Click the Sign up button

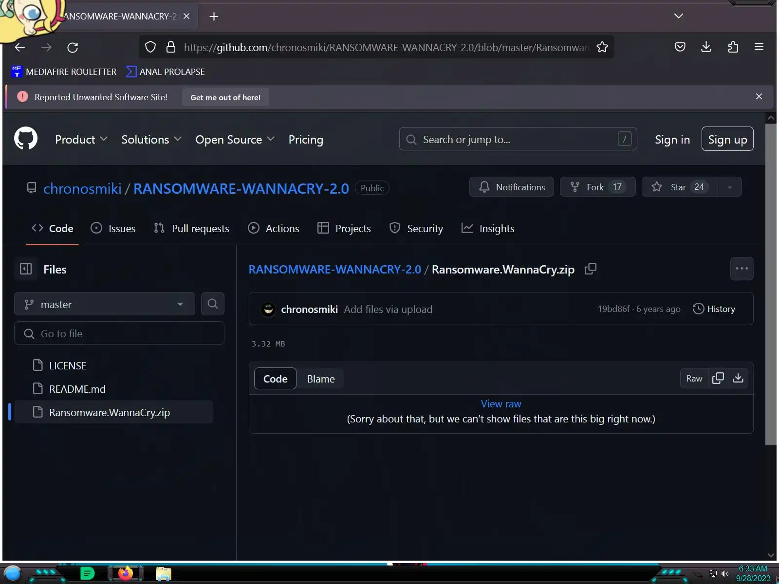click(x=727, y=139)
